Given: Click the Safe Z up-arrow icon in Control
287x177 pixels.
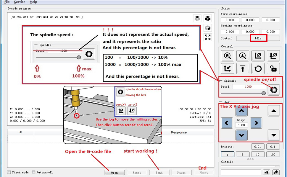Looking at the screenshot, I should 243,69.
